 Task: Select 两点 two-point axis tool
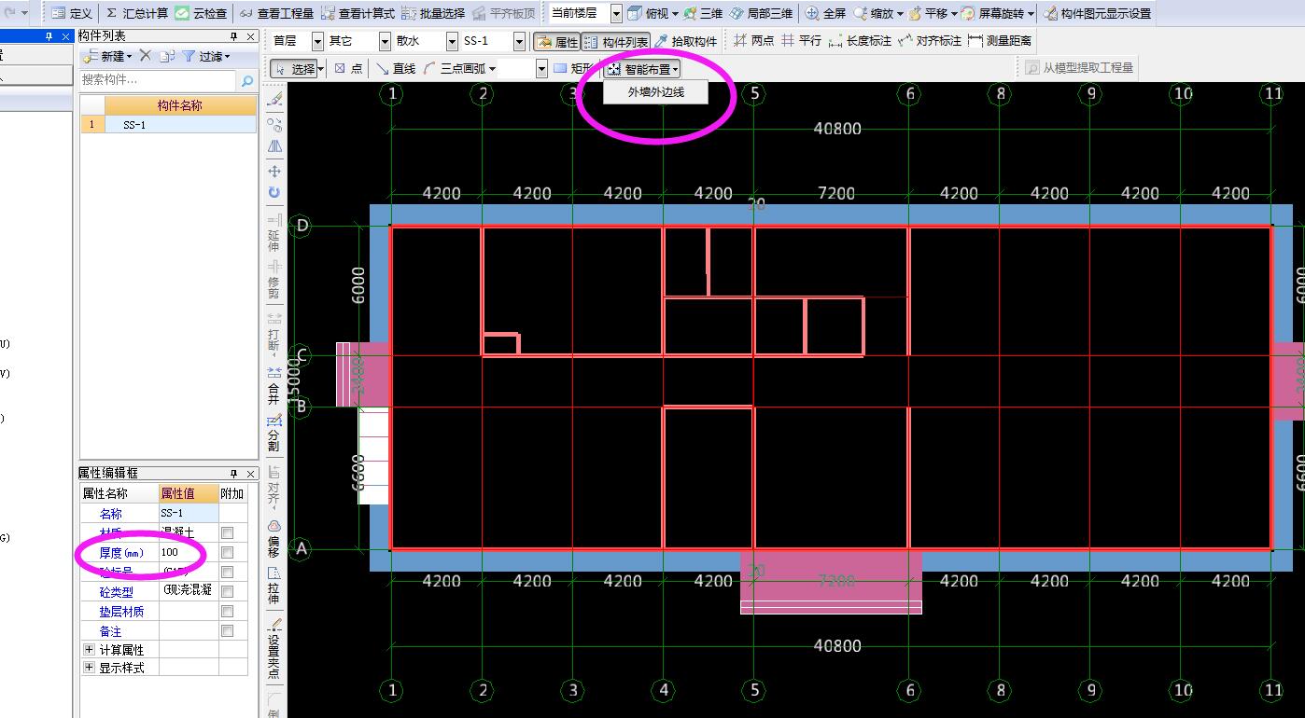pyautogui.click(x=753, y=41)
